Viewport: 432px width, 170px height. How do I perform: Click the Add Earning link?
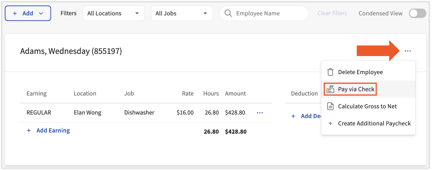[x=53, y=130]
